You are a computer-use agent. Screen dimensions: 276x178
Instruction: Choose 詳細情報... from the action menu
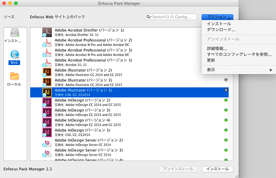(217, 49)
